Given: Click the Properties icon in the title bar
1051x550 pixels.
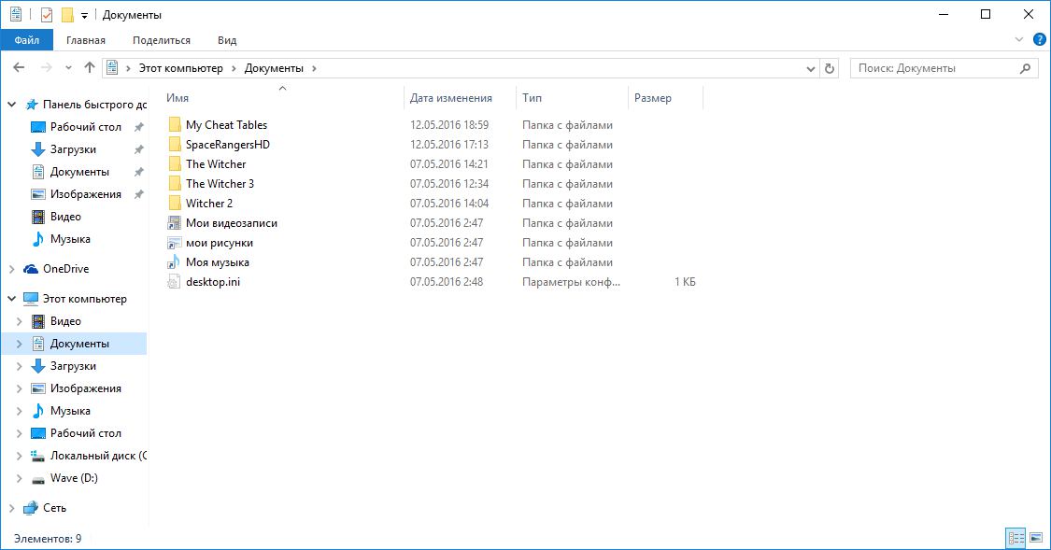Looking at the screenshot, I should [x=47, y=15].
